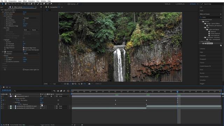Collapse Camera Lens Blur effect group
This screenshot has width=224, height=126.
pyautogui.click(x=1, y=12)
